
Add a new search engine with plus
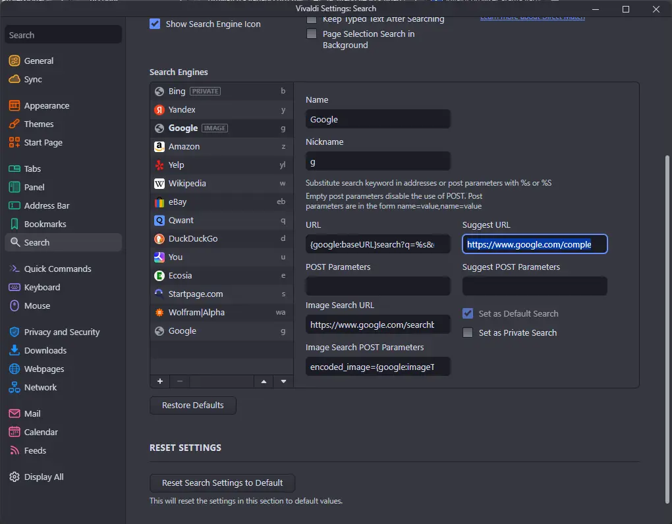[160, 381]
